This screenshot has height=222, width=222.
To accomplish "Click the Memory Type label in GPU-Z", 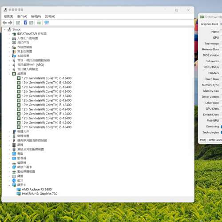I will (x=210, y=85).
